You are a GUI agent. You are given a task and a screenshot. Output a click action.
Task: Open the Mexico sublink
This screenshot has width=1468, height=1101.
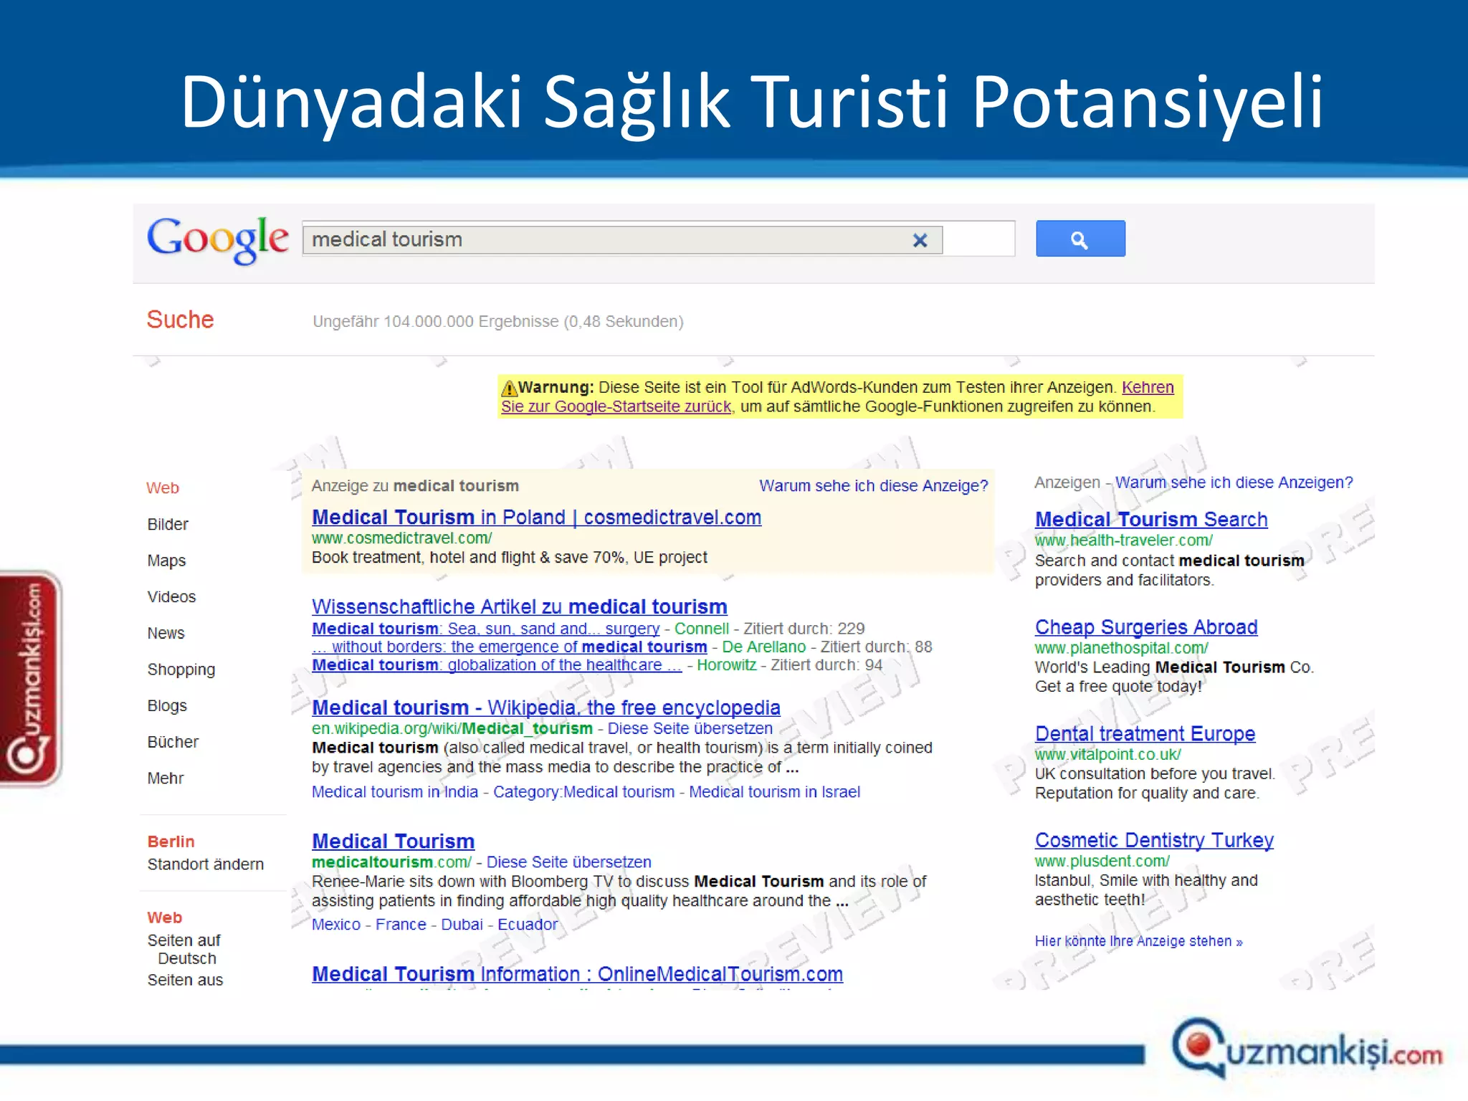336,925
